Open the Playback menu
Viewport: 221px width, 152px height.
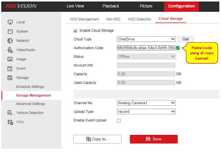[x=111, y=6]
